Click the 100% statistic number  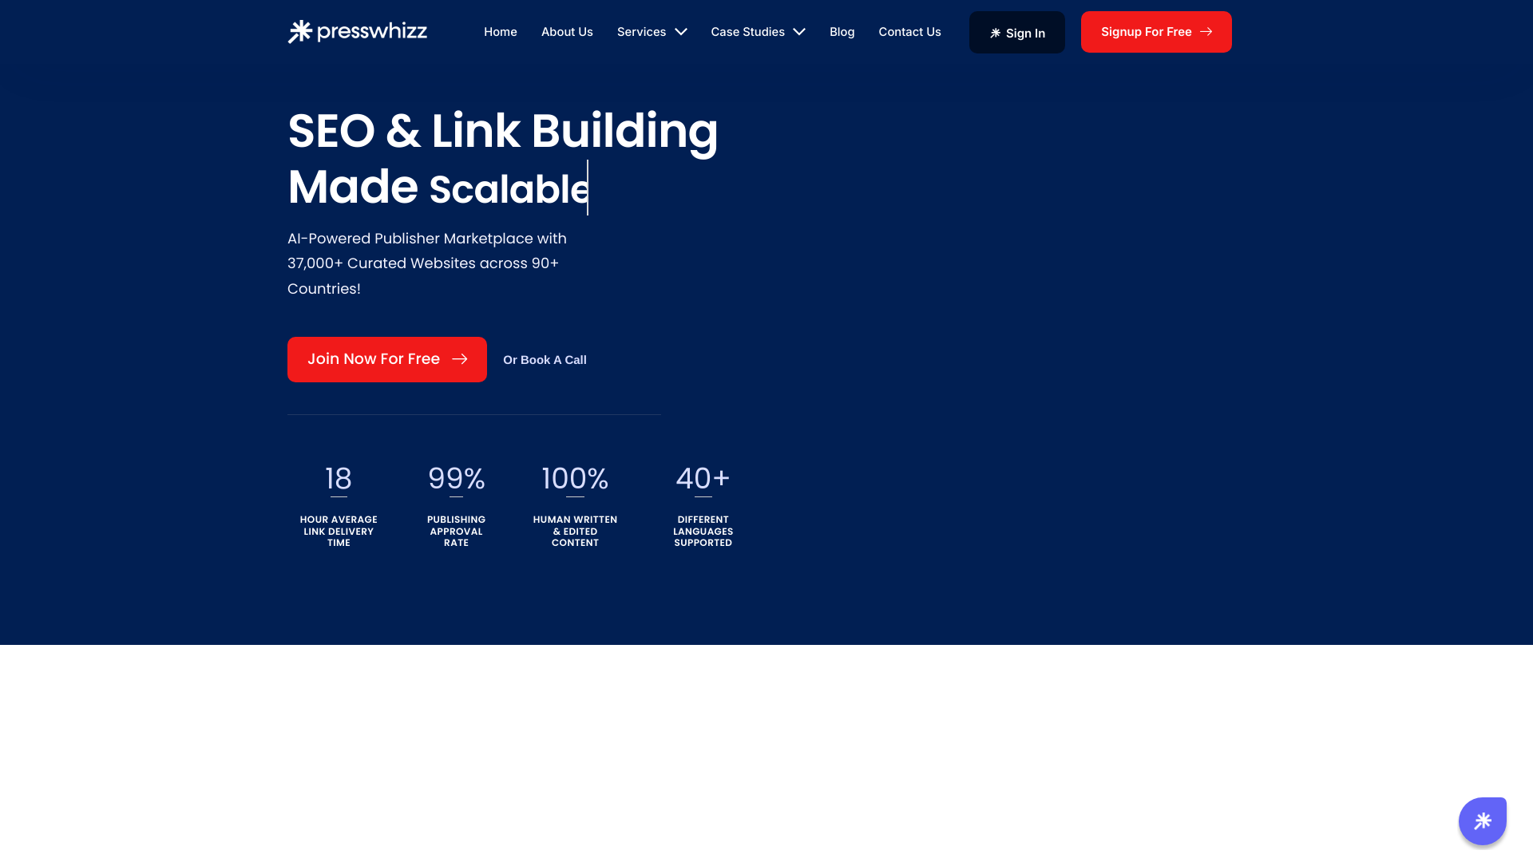click(575, 479)
